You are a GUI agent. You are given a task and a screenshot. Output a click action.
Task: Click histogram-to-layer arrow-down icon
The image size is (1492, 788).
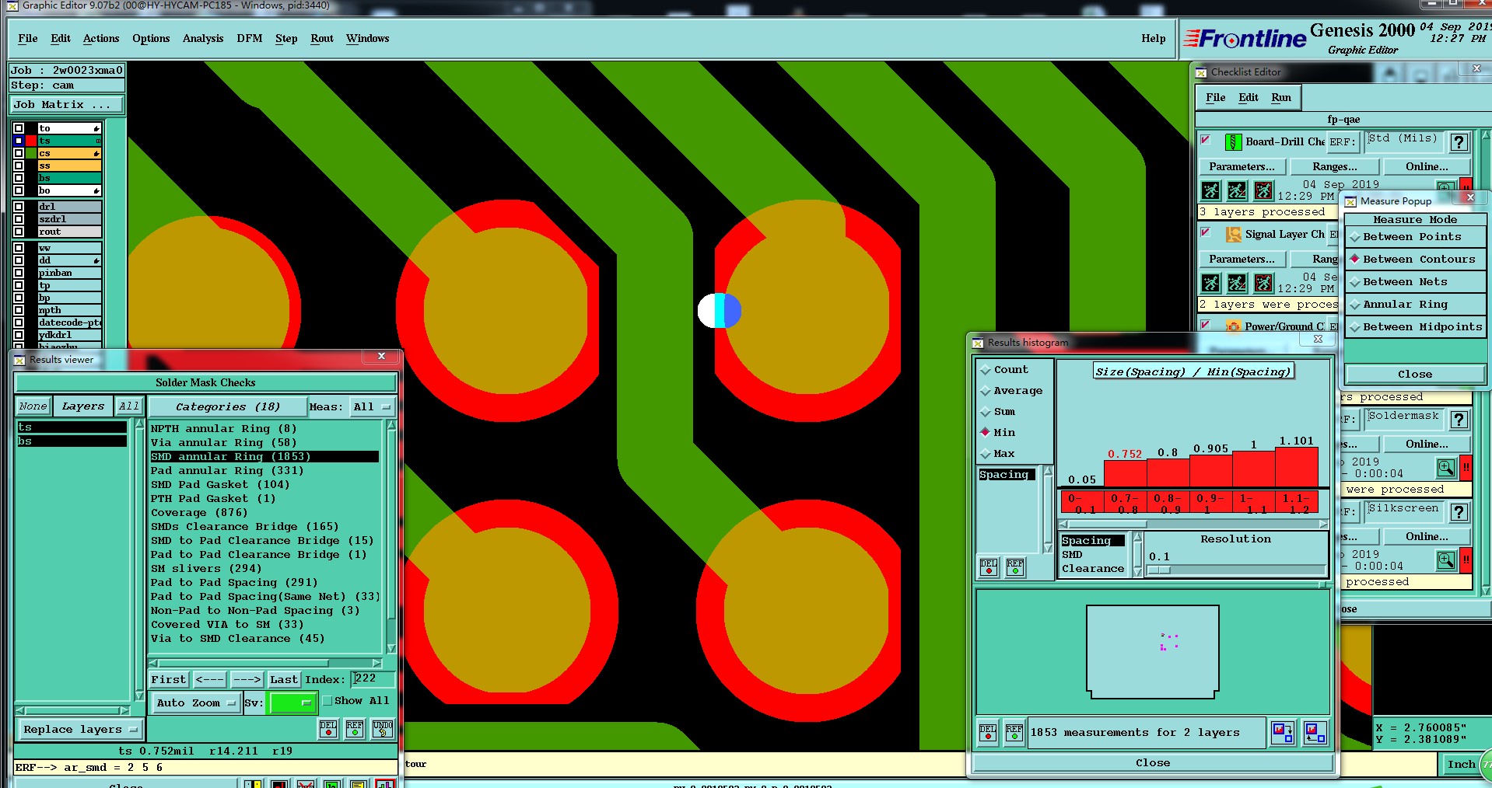(x=1282, y=732)
